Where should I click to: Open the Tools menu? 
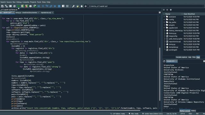39,2
